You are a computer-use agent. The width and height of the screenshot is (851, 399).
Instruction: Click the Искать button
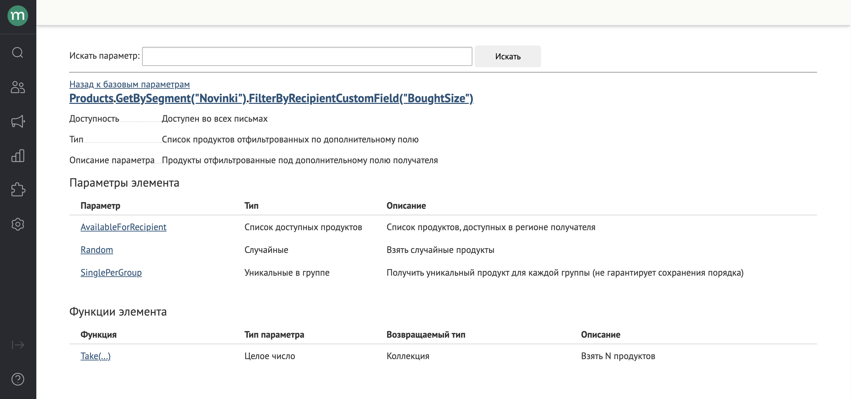pyautogui.click(x=508, y=56)
